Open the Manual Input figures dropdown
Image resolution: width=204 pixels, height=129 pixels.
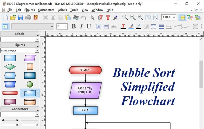[x=37, y=50]
